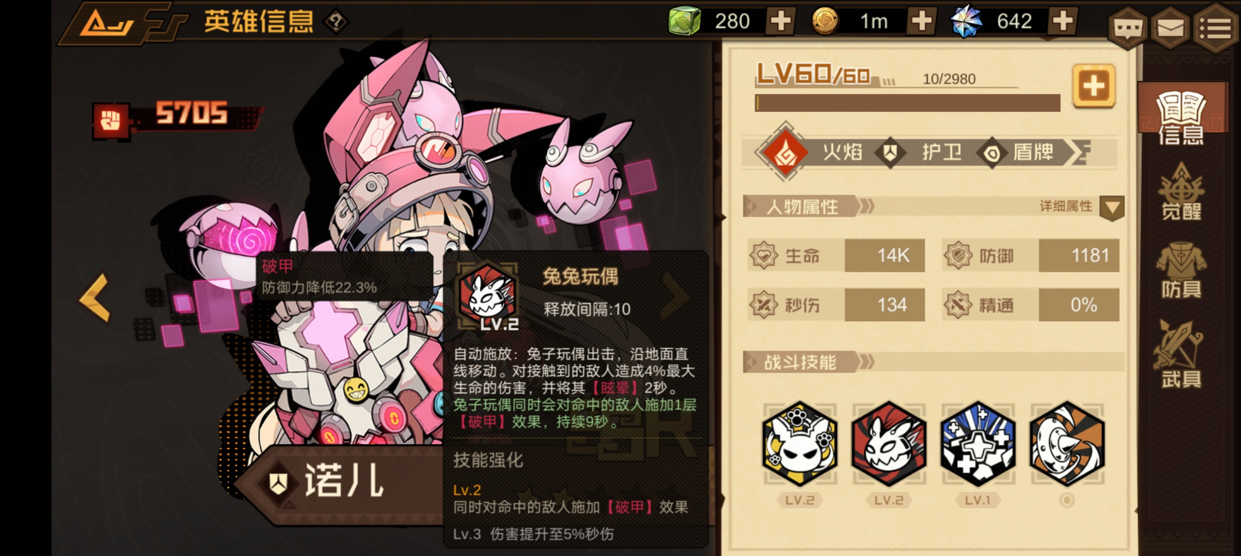This screenshot has width=1241, height=556.
Task: Add more crystal gems
Action: [x=1063, y=21]
